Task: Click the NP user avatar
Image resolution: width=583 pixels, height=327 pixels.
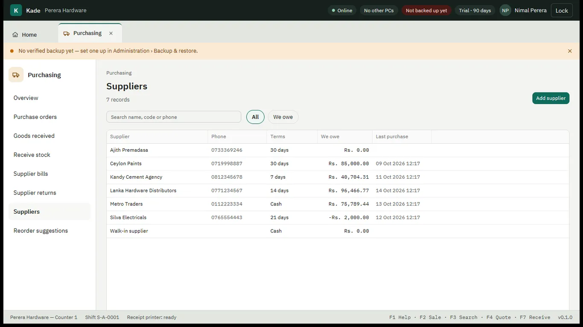Action: pos(505,11)
